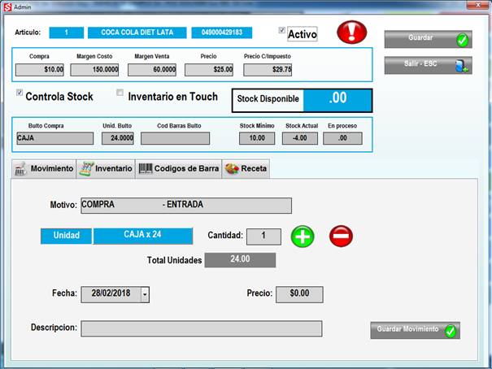Click the article number 1 field

coord(67,33)
